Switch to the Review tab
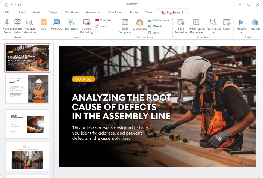The image size is (263, 178). (133, 12)
